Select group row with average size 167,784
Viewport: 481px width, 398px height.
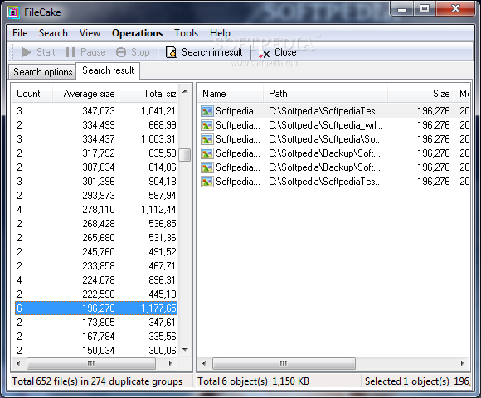(x=96, y=337)
